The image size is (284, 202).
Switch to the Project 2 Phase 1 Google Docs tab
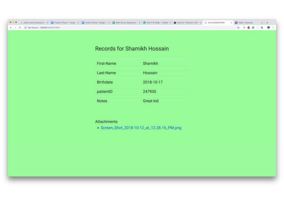65,22
